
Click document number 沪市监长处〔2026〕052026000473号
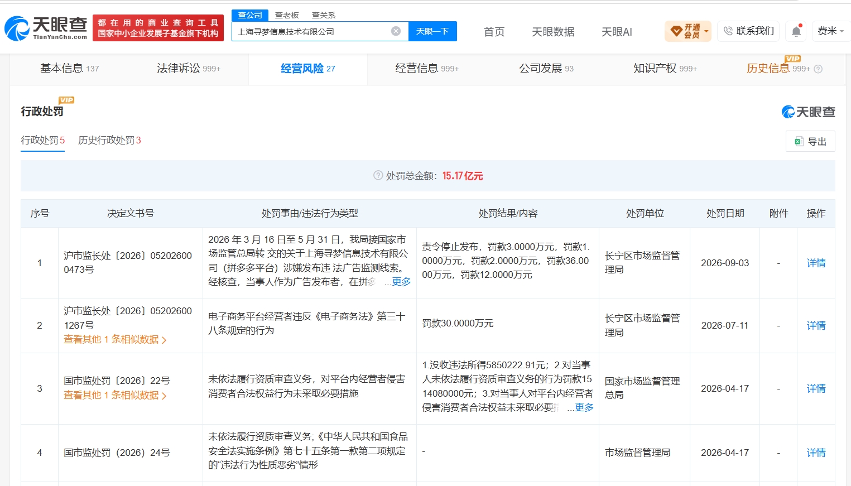pos(128,263)
